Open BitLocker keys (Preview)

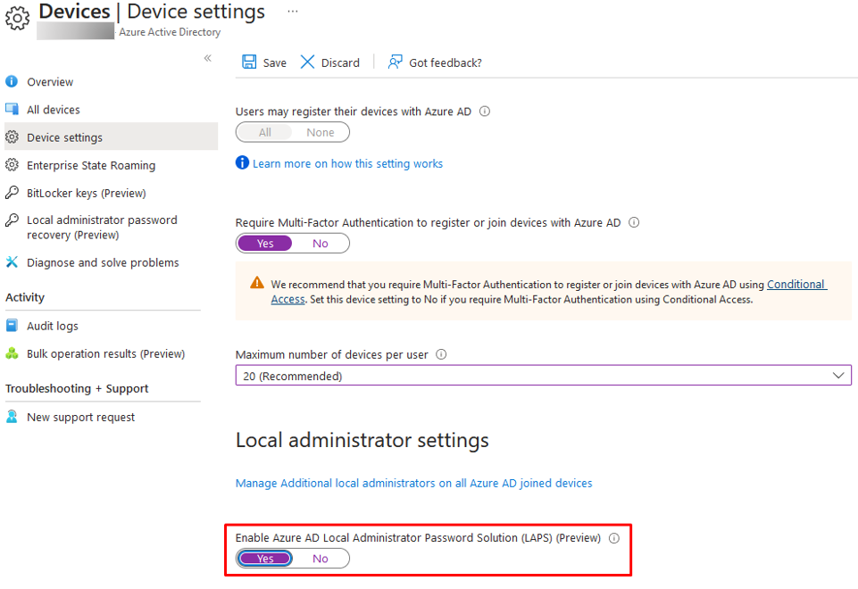coord(87,193)
